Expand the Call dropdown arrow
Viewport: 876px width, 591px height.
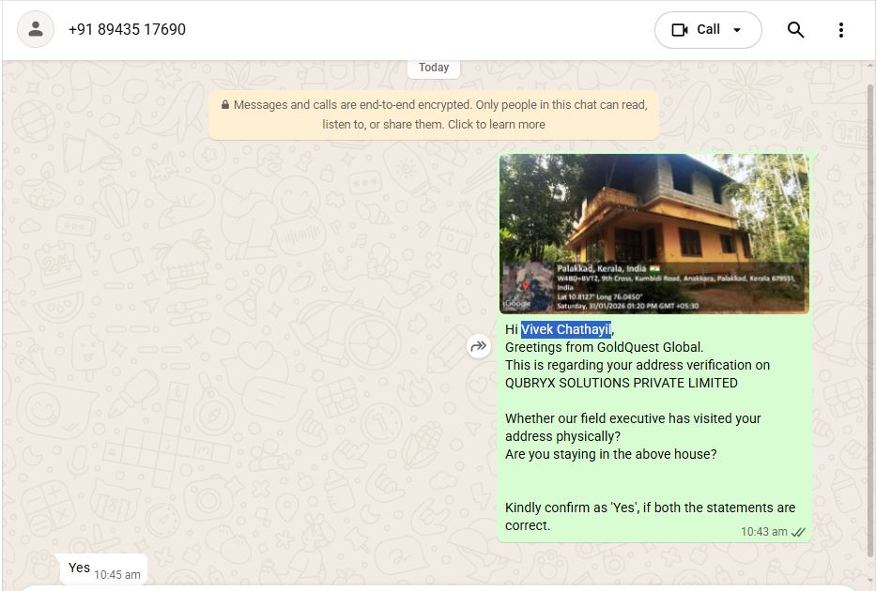coord(737,30)
